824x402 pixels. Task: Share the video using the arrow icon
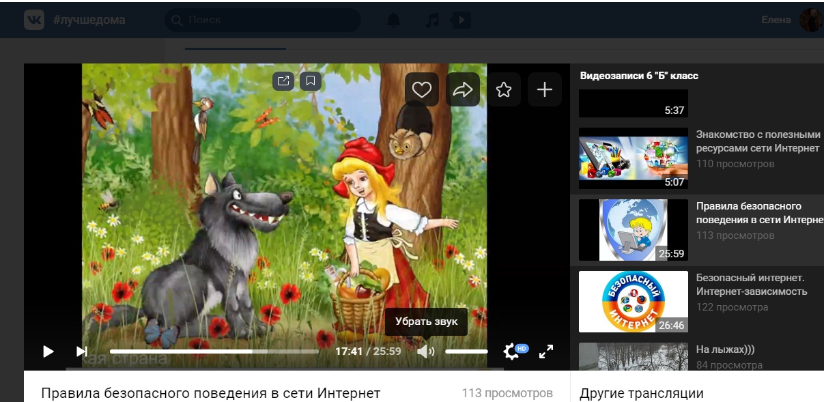pyautogui.click(x=463, y=89)
